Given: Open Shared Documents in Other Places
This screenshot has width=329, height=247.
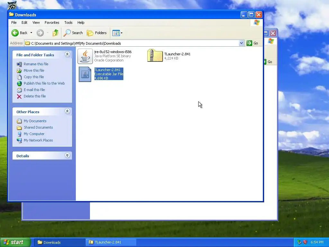Looking at the screenshot, I should point(38,127).
